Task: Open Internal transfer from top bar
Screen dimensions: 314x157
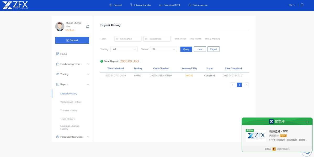Action: [x=140, y=5]
